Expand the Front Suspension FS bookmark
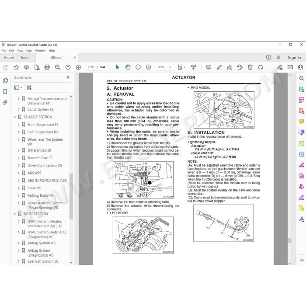The image size is (306, 306). point(18,125)
